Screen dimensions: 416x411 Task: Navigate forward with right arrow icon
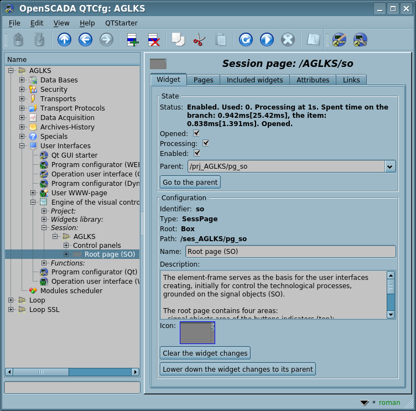click(x=106, y=40)
